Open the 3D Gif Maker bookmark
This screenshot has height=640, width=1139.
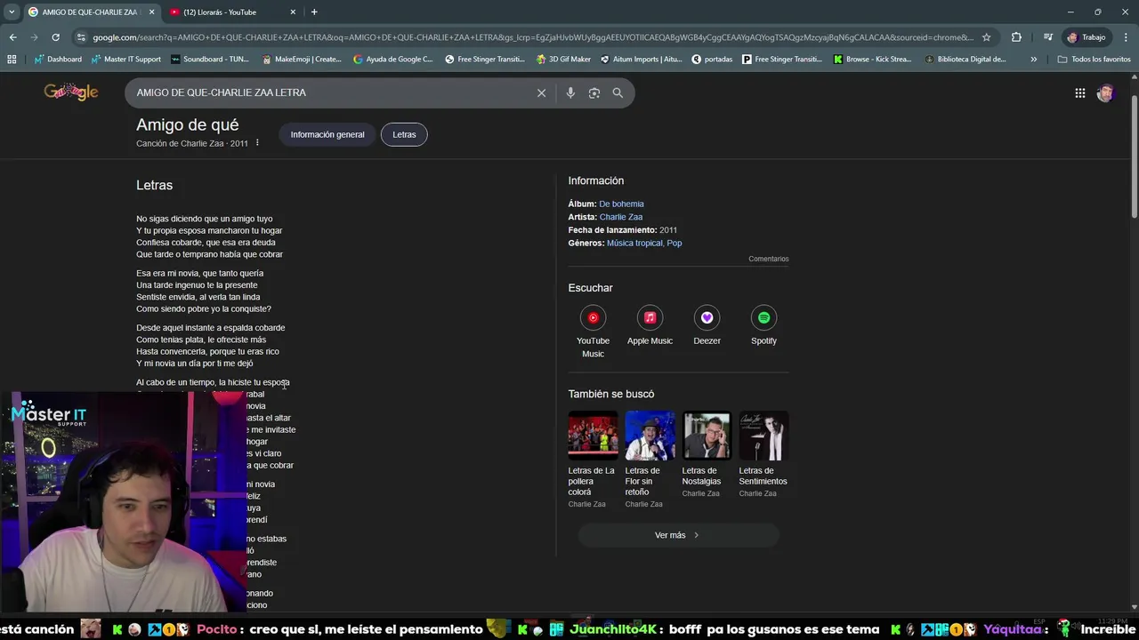pyautogui.click(x=563, y=60)
